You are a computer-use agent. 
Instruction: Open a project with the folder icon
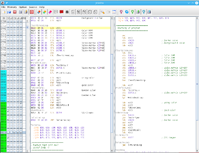pyautogui.click(x=9, y=12)
